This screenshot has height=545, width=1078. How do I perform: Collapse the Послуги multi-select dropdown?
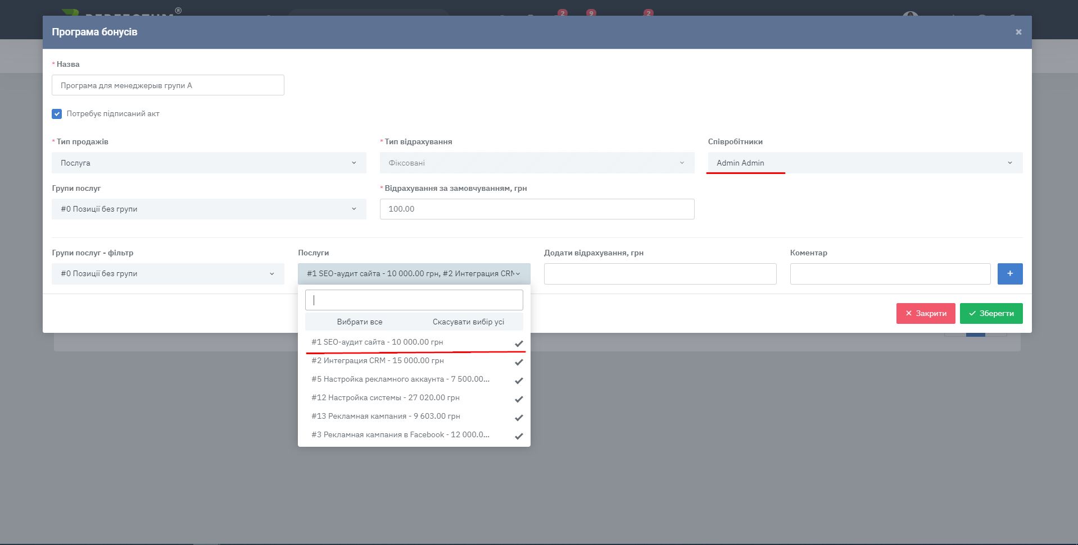(414, 274)
